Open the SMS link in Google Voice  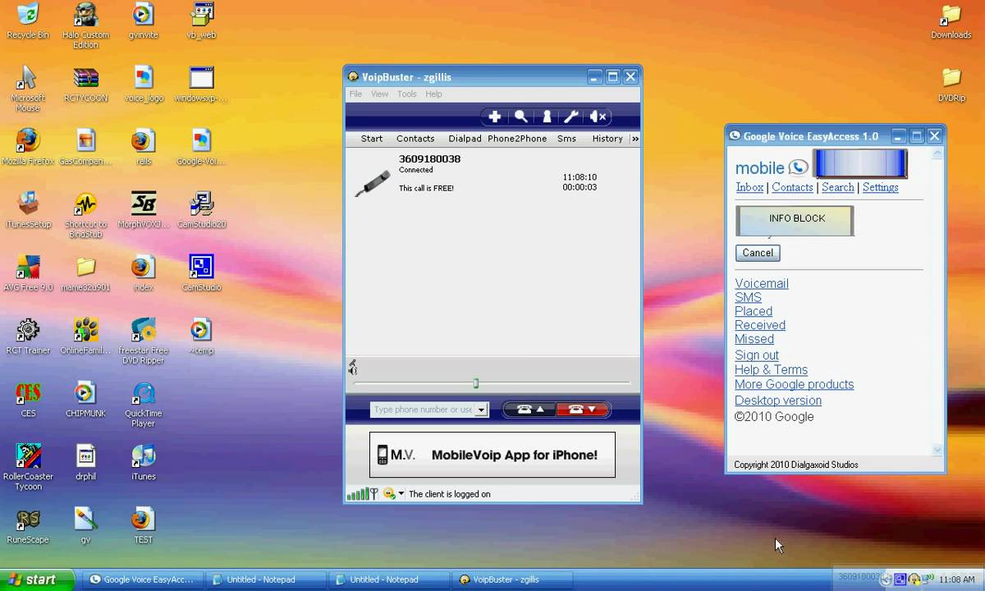point(748,297)
